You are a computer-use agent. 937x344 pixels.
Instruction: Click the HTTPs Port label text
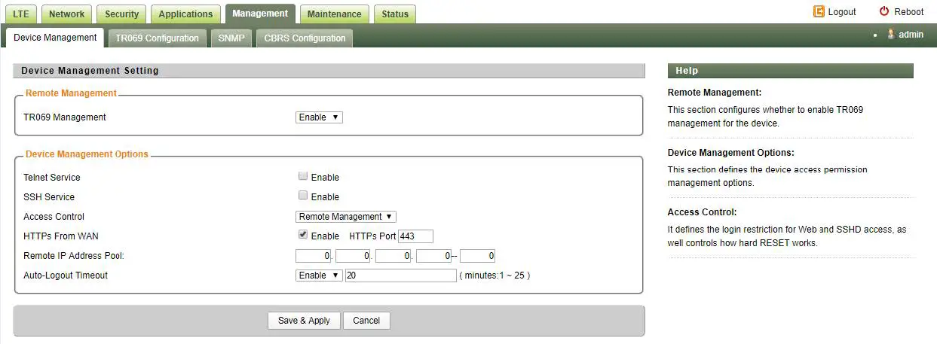pyautogui.click(x=372, y=236)
